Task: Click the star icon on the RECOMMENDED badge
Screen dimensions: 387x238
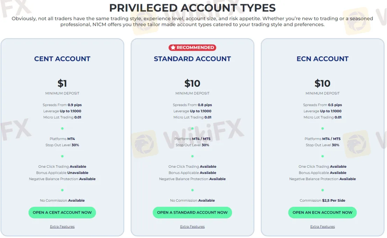Action: 173,47
